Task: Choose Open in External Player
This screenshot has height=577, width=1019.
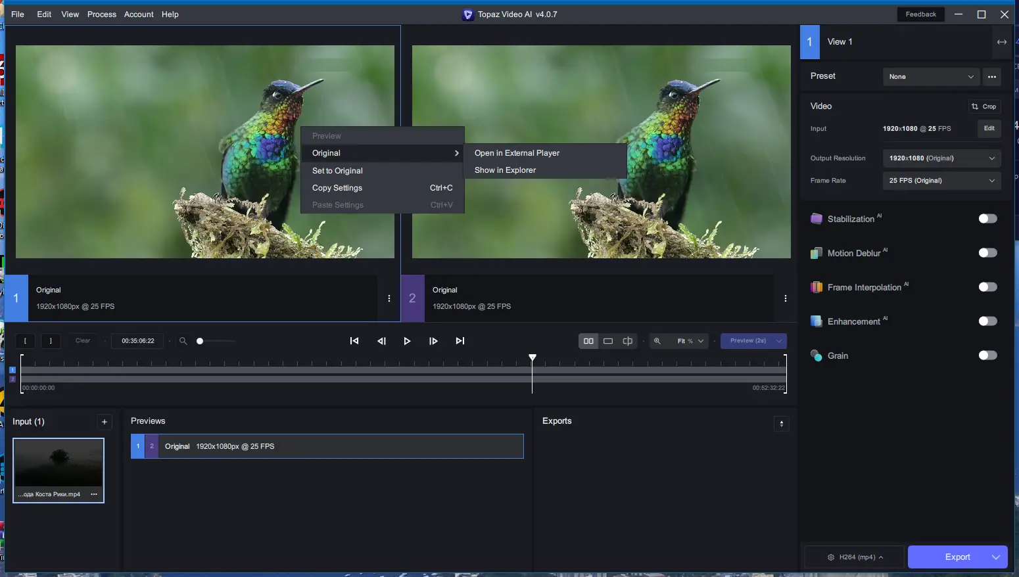Action: (546, 153)
